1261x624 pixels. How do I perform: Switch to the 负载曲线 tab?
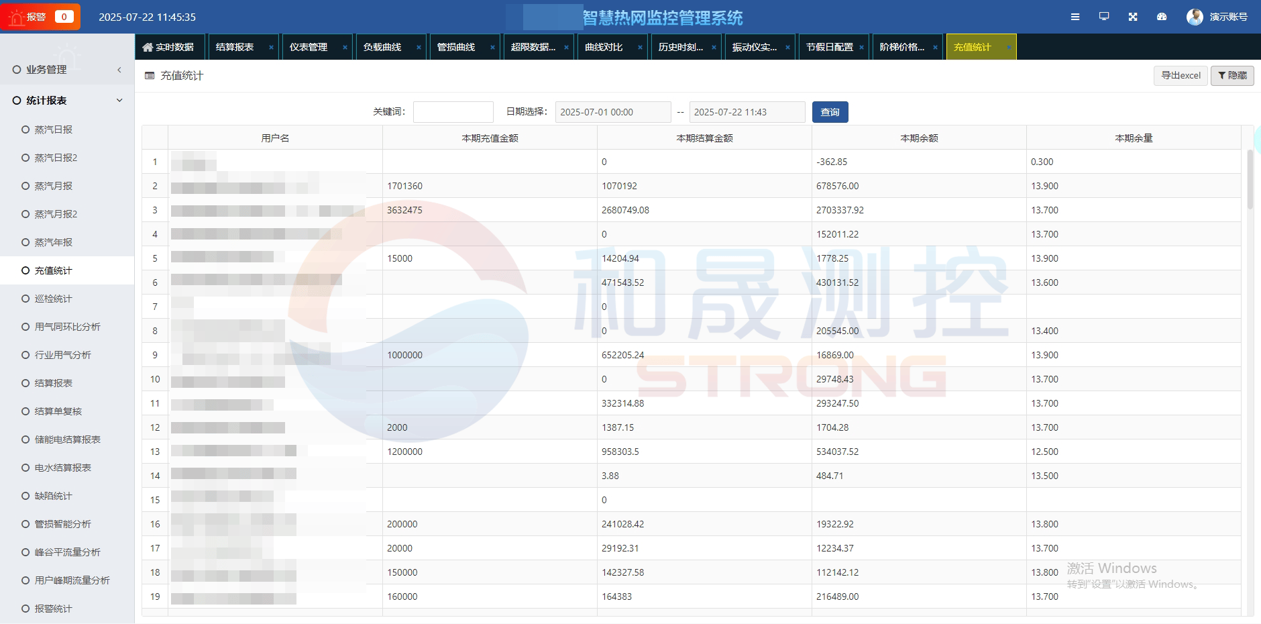pyautogui.click(x=382, y=47)
